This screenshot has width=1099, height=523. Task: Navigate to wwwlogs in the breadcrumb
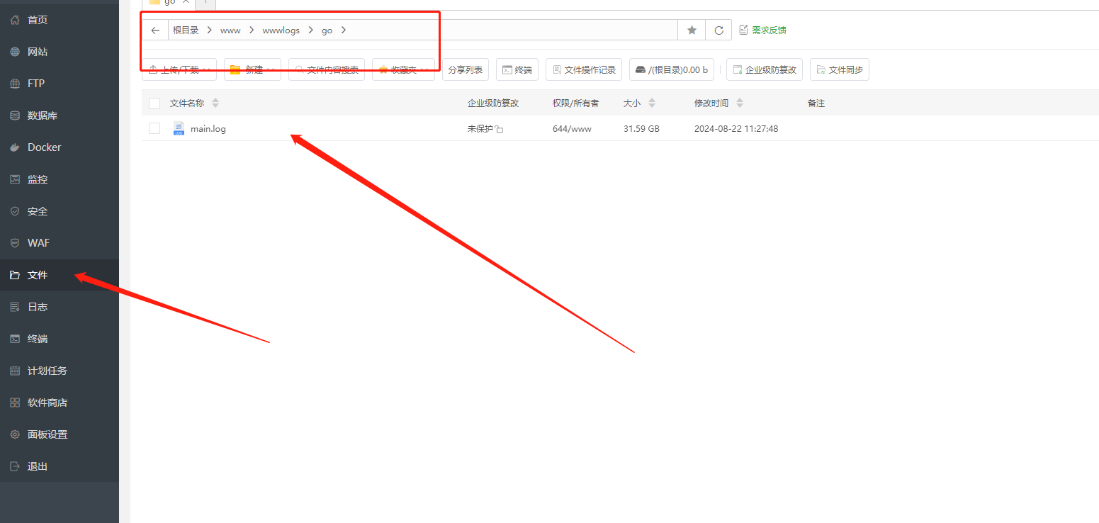pyautogui.click(x=281, y=30)
